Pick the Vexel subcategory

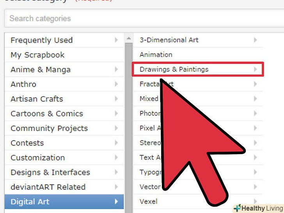(198, 201)
